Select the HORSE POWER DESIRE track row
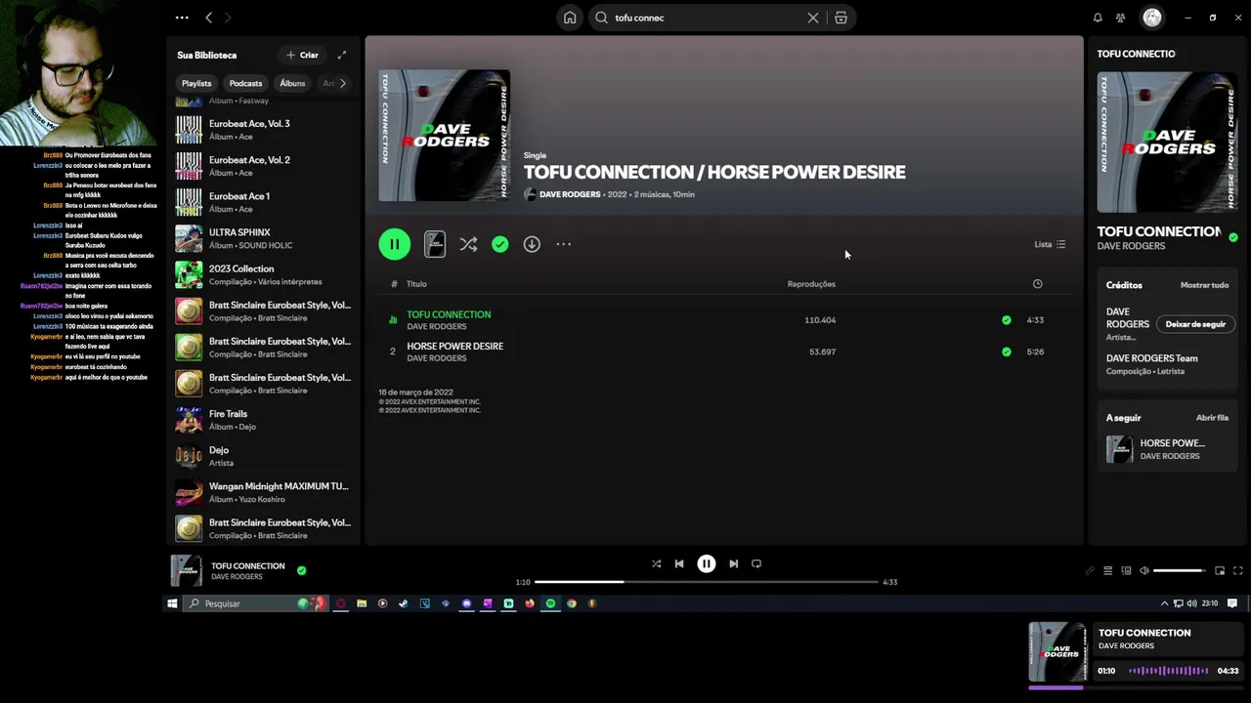1251x703 pixels. coord(723,351)
